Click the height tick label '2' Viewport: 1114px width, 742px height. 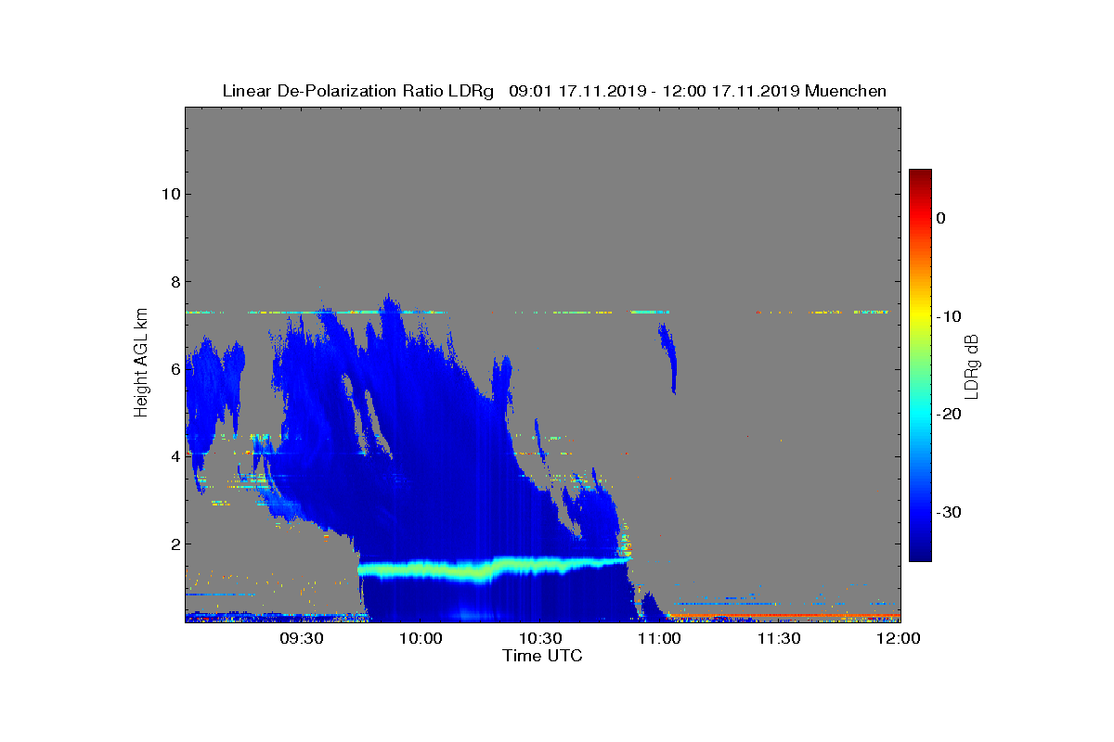tap(174, 544)
